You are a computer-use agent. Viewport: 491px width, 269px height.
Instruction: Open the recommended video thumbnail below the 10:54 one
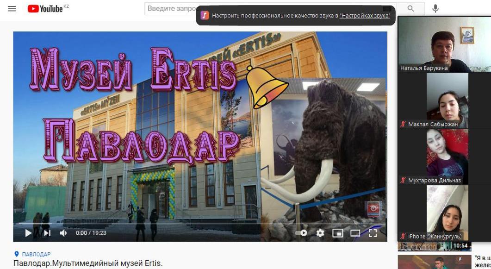[x=435, y=262]
